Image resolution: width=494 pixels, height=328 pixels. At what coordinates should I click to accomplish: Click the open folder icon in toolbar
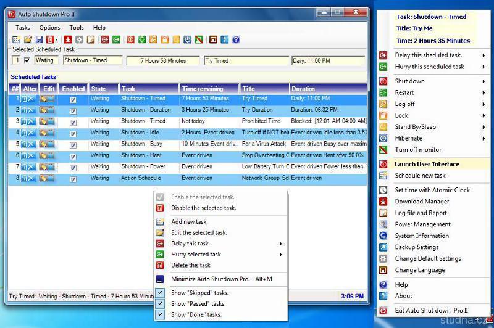(27, 39)
